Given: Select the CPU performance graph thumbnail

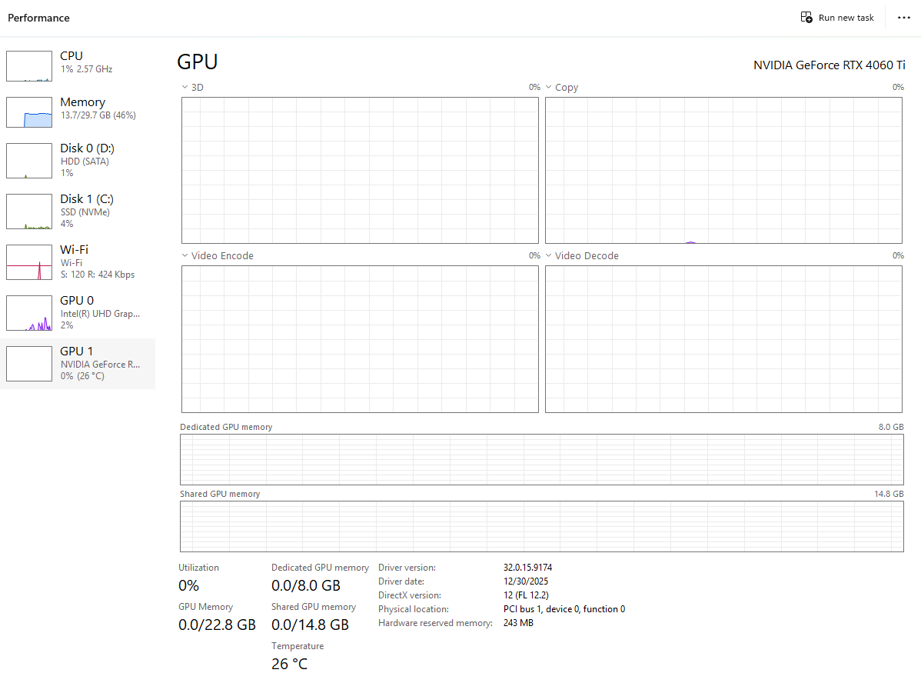Looking at the screenshot, I should pyautogui.click(x=29, y=66).
